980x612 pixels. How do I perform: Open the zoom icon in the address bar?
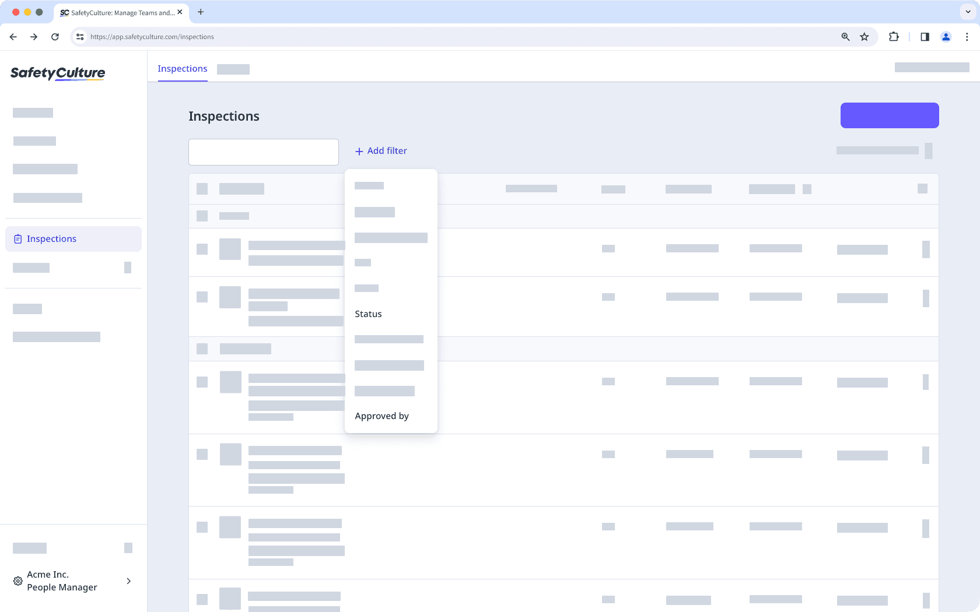click(844, 36)
